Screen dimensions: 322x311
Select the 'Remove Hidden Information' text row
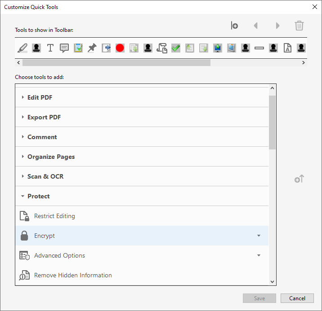pyautogui.click(x=142, y=275)
